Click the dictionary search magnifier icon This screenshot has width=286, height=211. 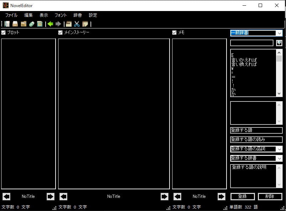pyautogui.click(x=279, y=43)
